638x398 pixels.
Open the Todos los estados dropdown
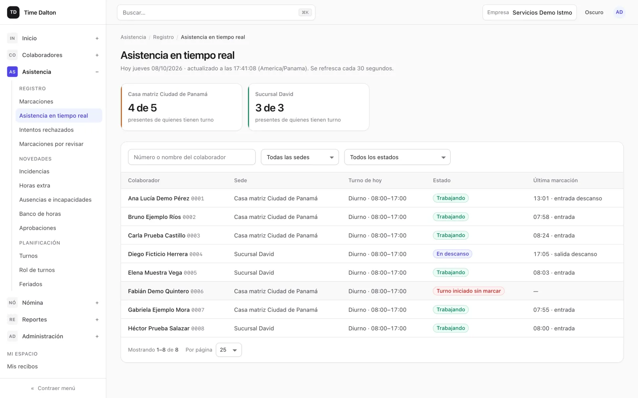coord(397,157)
